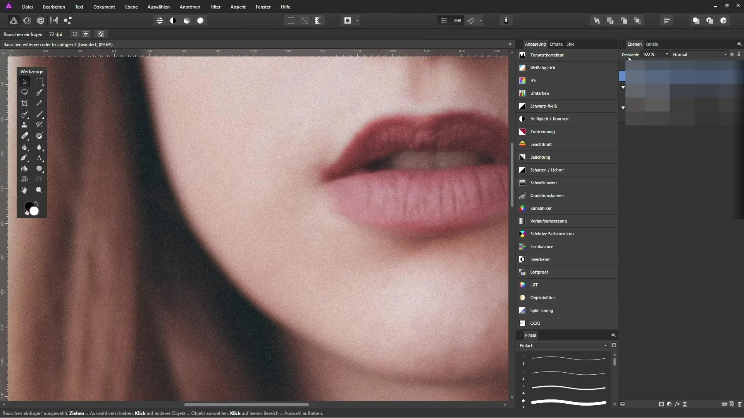Pick the Erase Brush tool

point(24,136)
